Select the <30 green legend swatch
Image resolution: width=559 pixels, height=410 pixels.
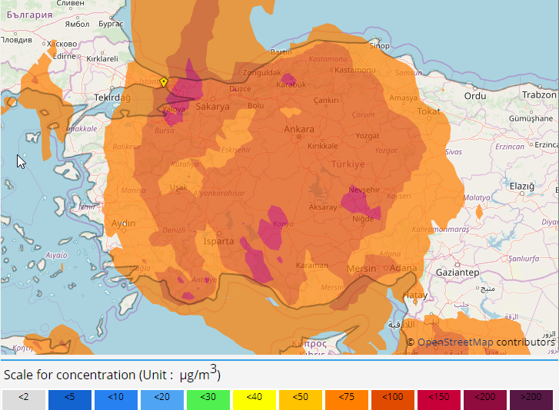click(x=208, y=400)
